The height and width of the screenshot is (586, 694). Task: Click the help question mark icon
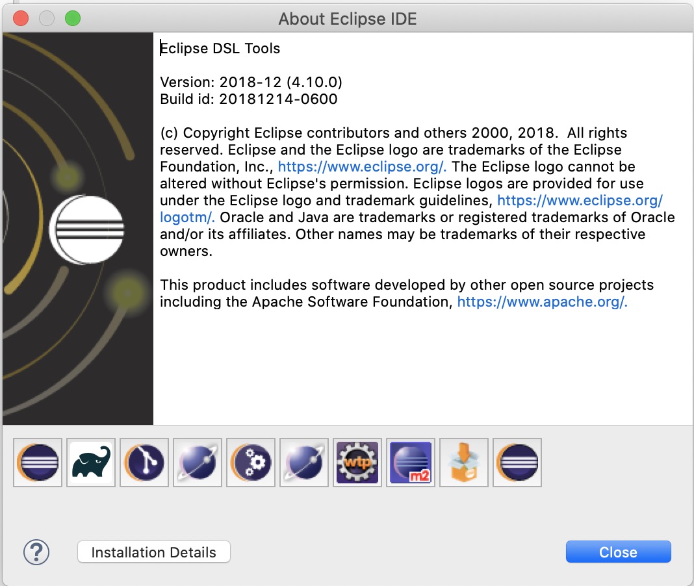[36, 552]
